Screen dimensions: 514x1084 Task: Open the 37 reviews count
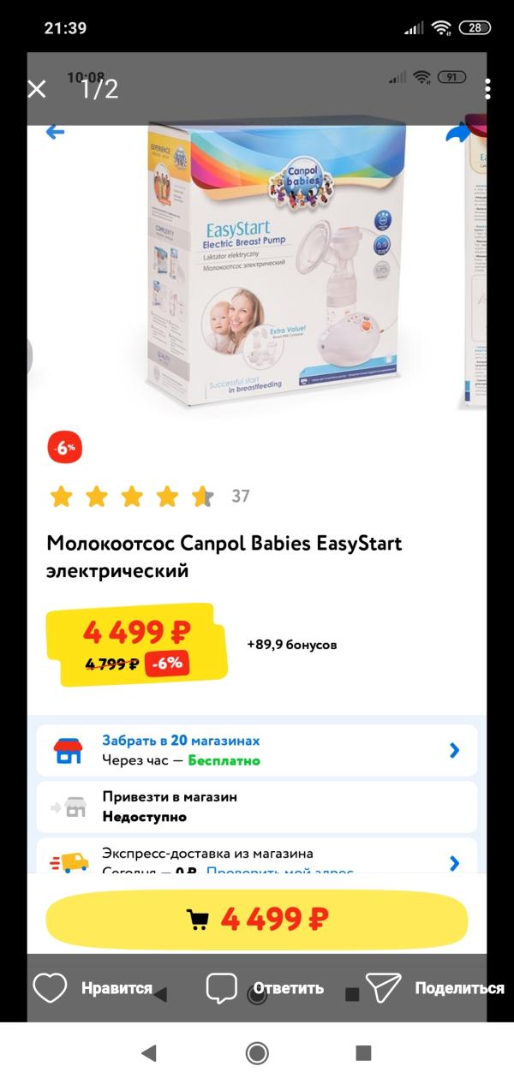(x=241, y=496)
